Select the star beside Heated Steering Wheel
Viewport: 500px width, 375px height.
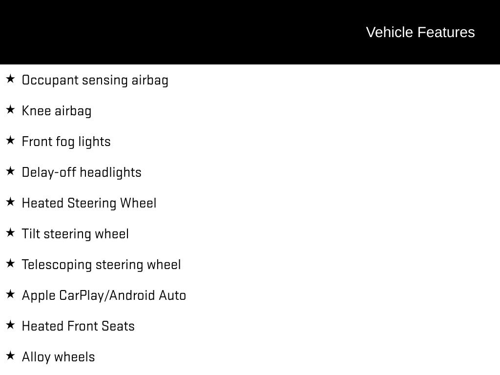(10, 202)
